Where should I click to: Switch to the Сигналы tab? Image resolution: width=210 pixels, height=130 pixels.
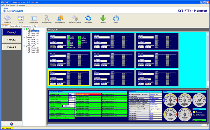[5, 26]
